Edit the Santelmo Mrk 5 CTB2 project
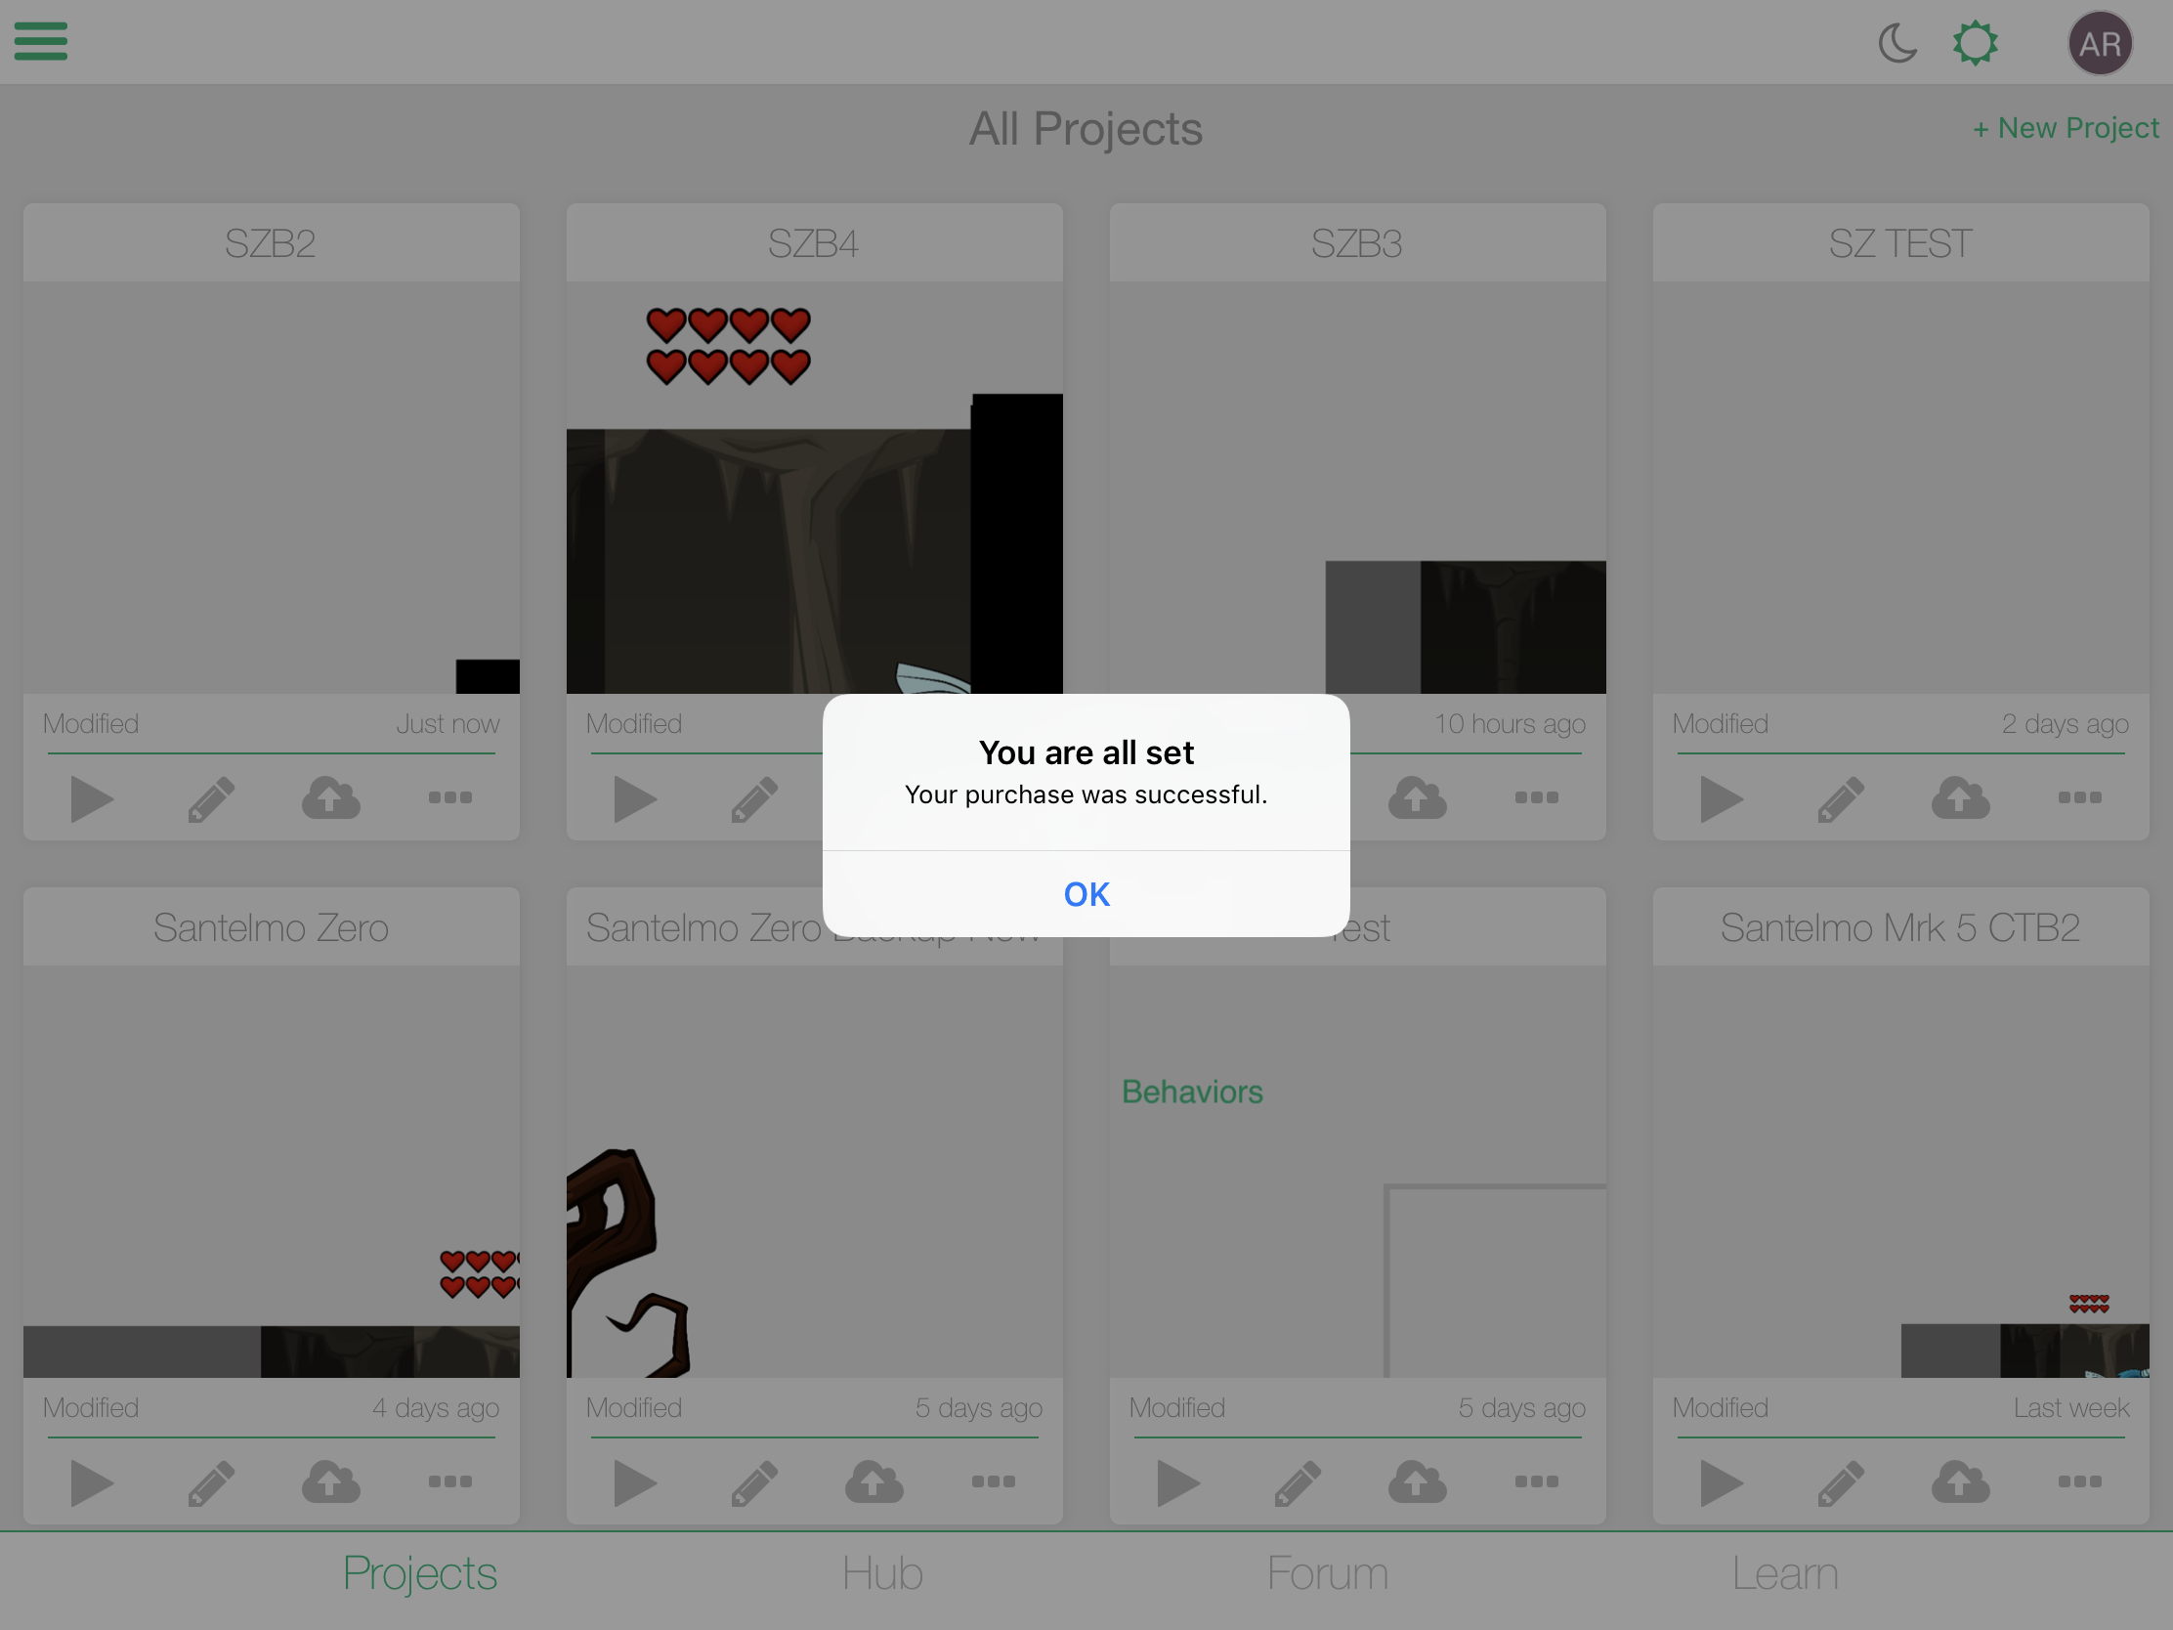This screenshot has height=1630, width=2173. (1841, 1481)
